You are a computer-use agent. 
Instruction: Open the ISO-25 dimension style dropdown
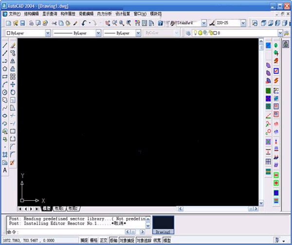coord(243,23)
